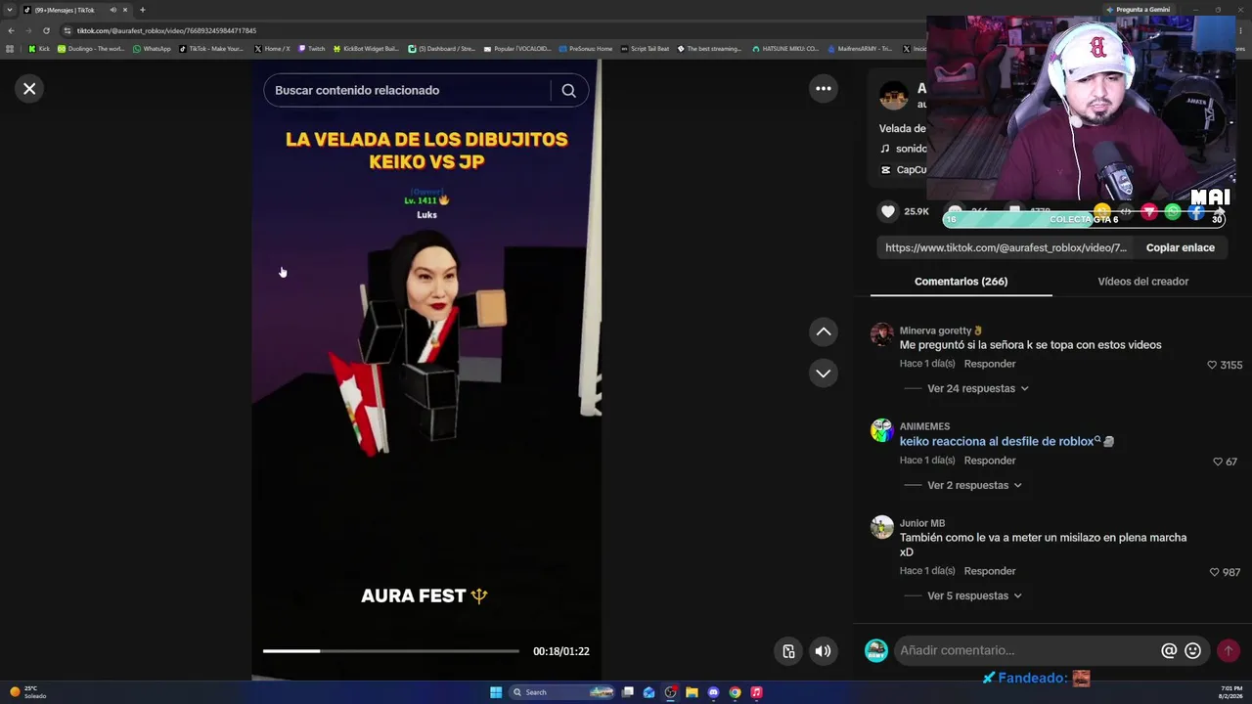This screenshot has width=1252, height=704.
Task: Click the related content search field
Action: 407,91
